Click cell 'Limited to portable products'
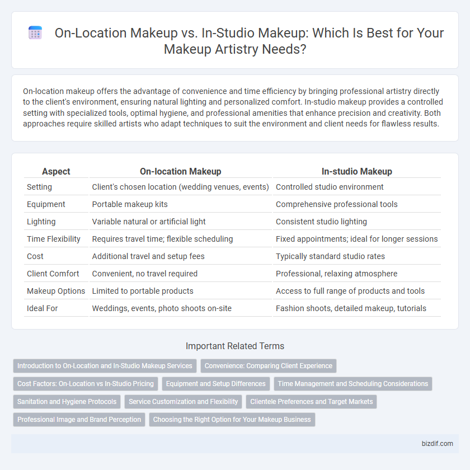Image resolution: width=470 pixels, height=470 pixels. [143, 291]
